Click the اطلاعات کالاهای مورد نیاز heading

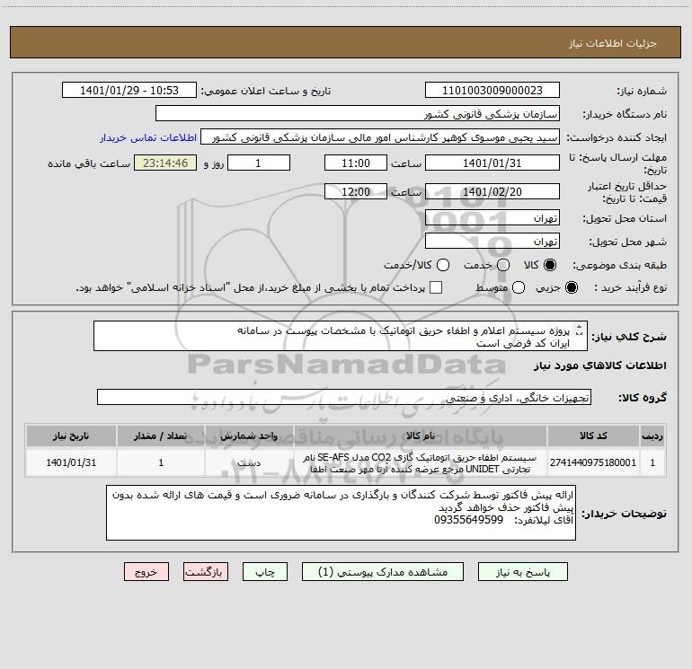click(599, 365)
